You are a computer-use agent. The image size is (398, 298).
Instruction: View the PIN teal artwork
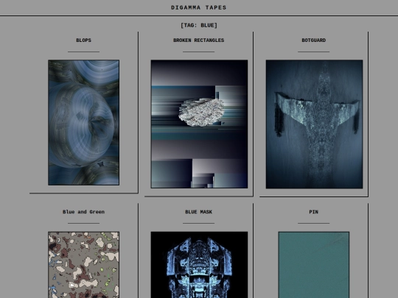click(x=314, y=265)
